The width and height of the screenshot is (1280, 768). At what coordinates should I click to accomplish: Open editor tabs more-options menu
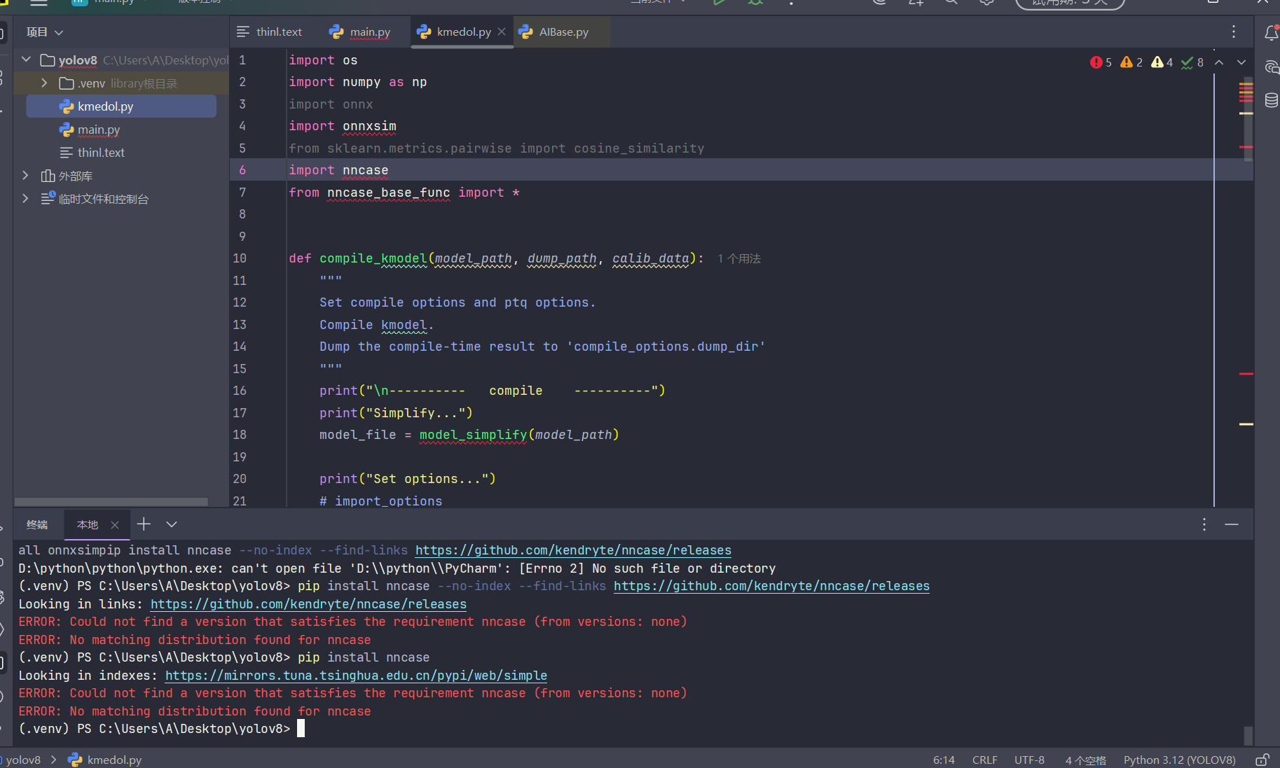[1234, 32]
